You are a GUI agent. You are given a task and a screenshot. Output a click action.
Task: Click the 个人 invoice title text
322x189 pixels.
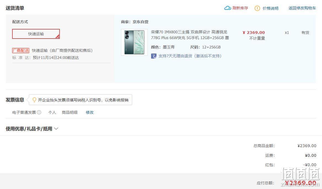coord(52,112)
